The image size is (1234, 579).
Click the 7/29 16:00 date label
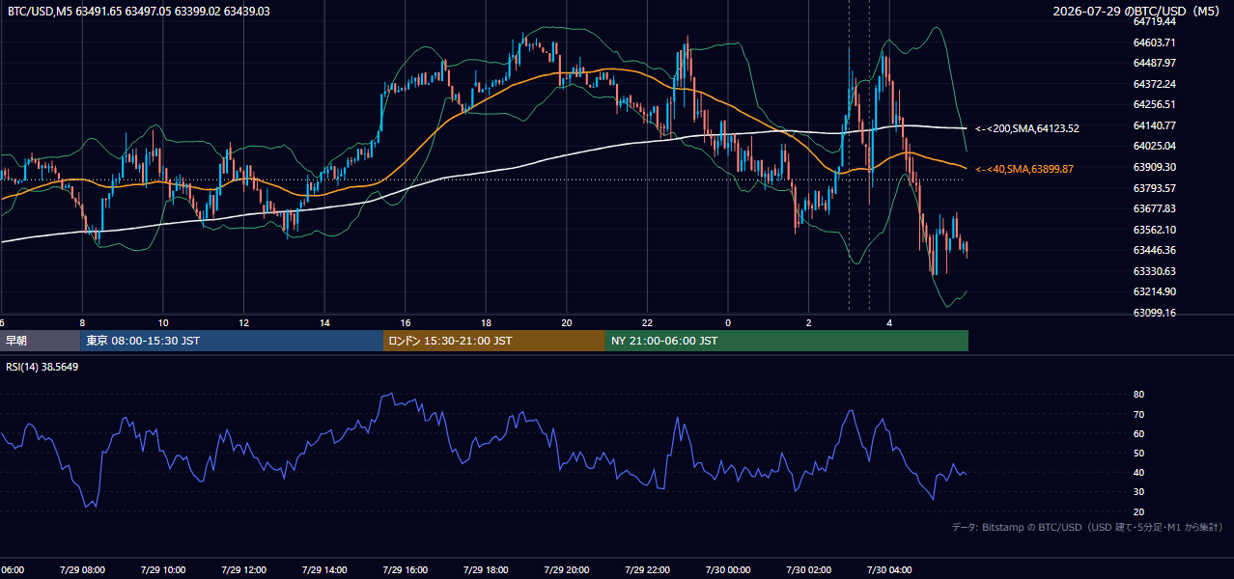405,570
